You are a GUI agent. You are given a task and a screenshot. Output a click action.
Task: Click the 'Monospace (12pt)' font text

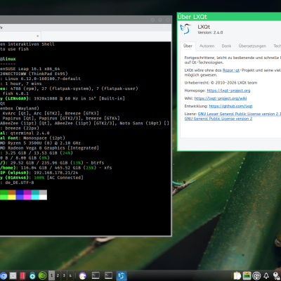click(x=44, y=138)
